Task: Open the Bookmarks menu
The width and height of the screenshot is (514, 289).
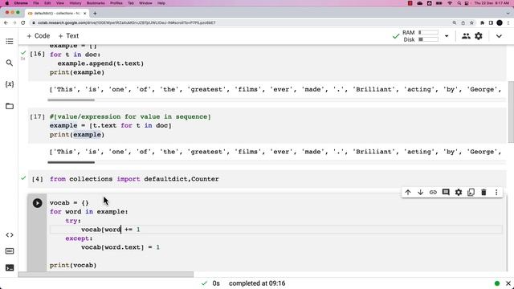Action: click(x=96, y=3)
